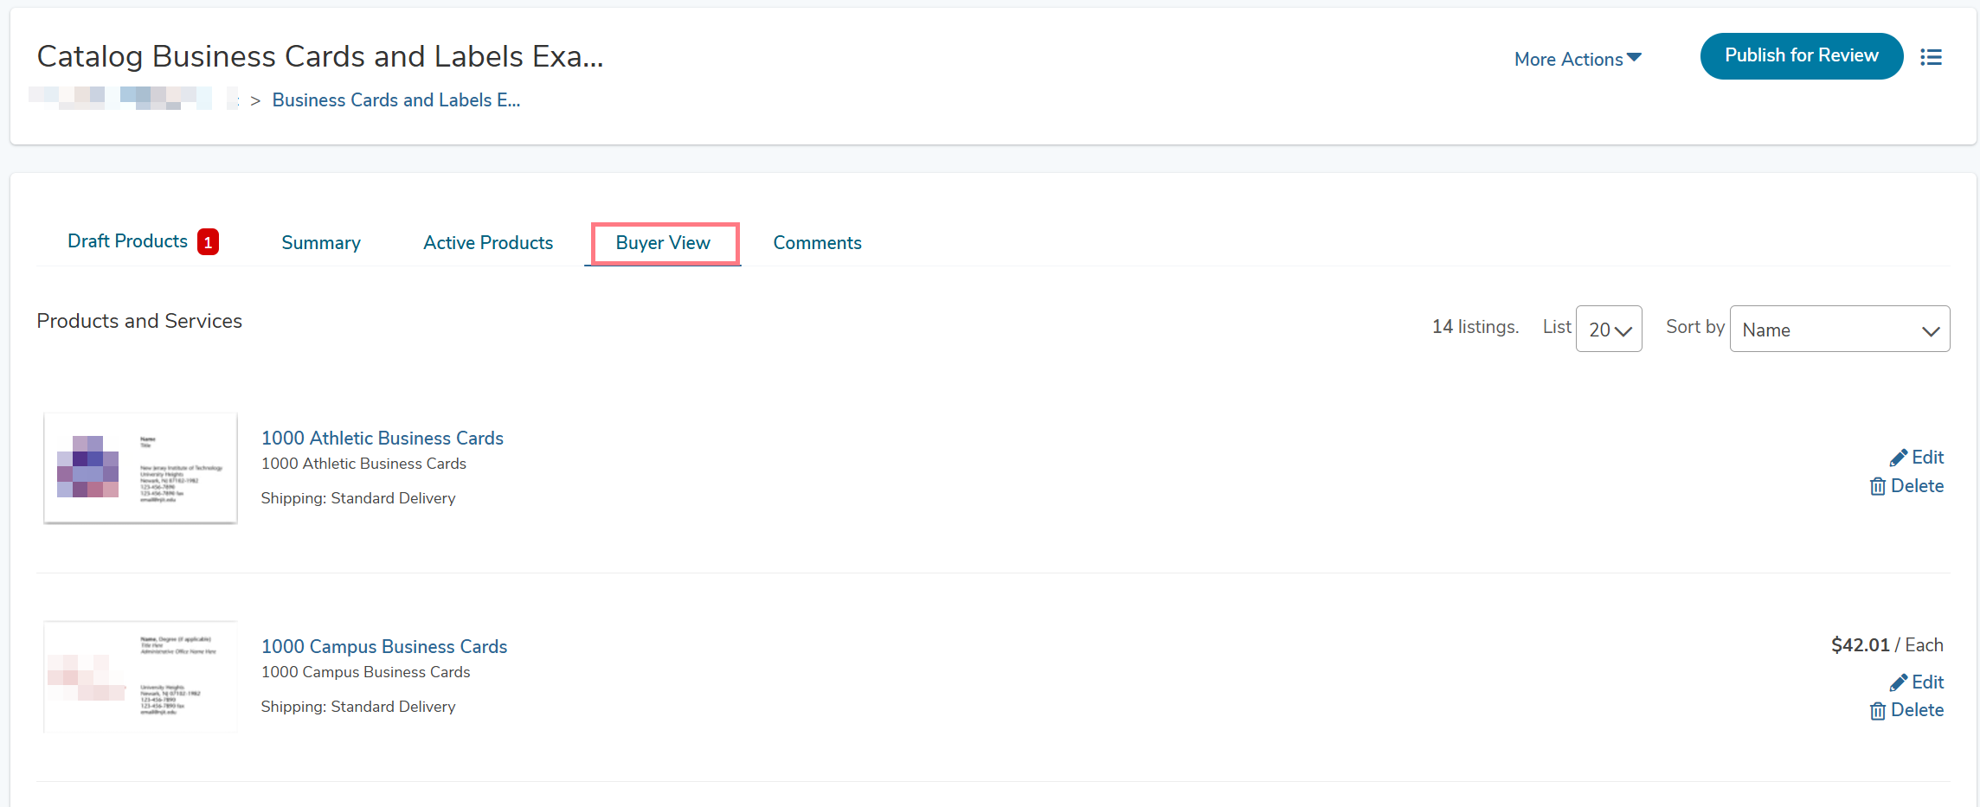
Task: Click trash Delete icon for Campus Business Cards
Action: 1877,711
